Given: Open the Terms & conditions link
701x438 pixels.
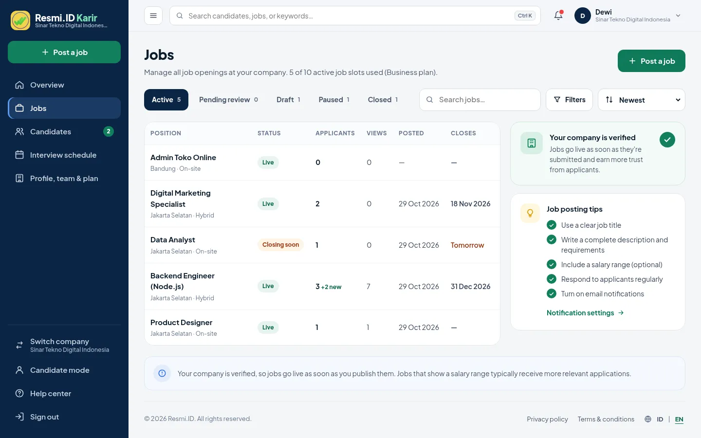Looking at the screenshot, I should (606, 419).
